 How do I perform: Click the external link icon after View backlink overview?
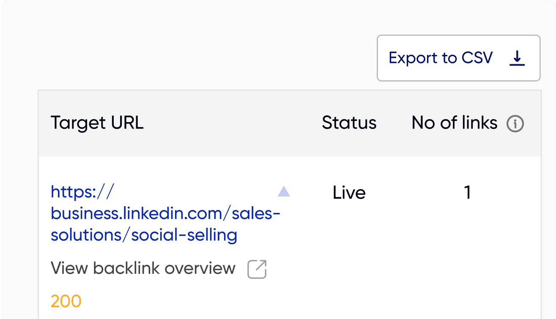(256, 269)
